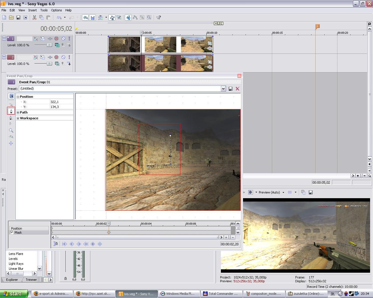This screenshot has height=298, width=373.
Task: Open the Undo history dropdown arrow
Action: pyautogui.click(x=65, y=17)
